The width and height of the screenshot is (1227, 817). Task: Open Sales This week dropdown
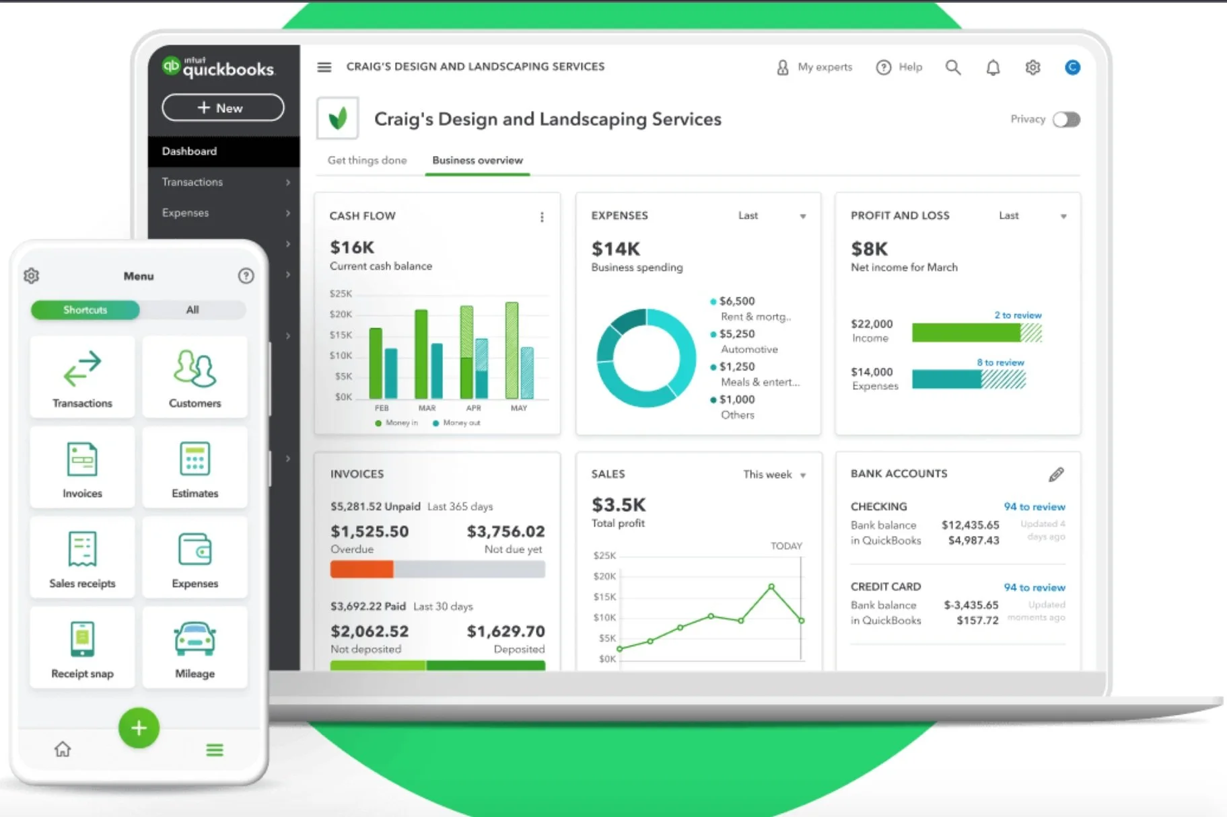tap(774, 475)
